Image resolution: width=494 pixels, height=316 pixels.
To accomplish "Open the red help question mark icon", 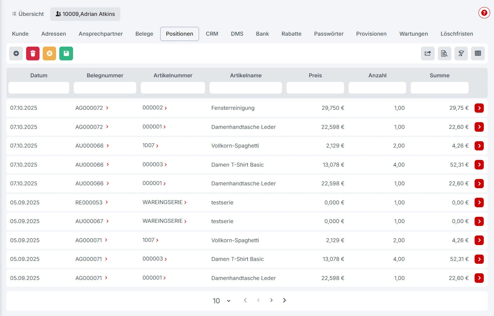I will pos(484,13).
